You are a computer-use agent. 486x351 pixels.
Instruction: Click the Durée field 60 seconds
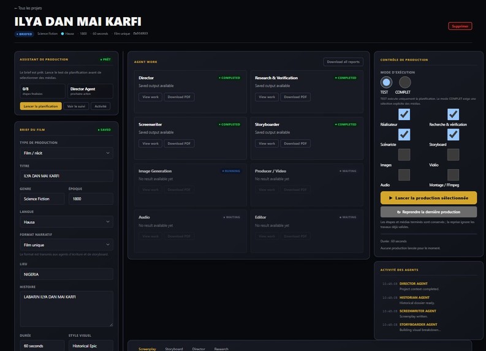click(42, 345)
